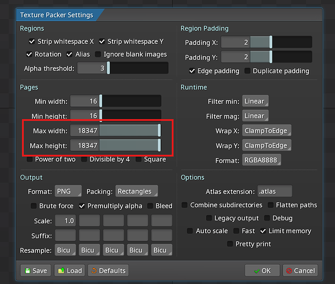This screenshot has width=335, height=284.
Task: Open the third Resample Bicu dropdown
Action: point(114,250)
